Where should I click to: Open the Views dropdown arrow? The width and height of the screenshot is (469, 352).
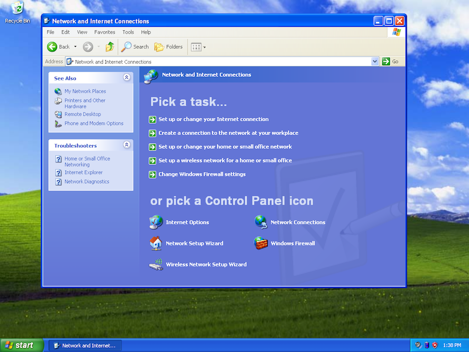coord(205,47)
